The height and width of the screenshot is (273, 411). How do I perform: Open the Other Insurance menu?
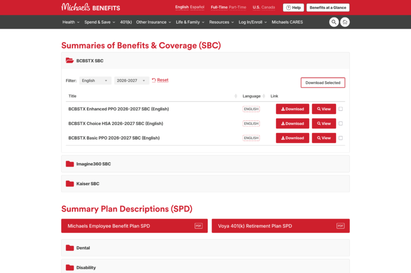pyautogui.click(x=153, y=22)
